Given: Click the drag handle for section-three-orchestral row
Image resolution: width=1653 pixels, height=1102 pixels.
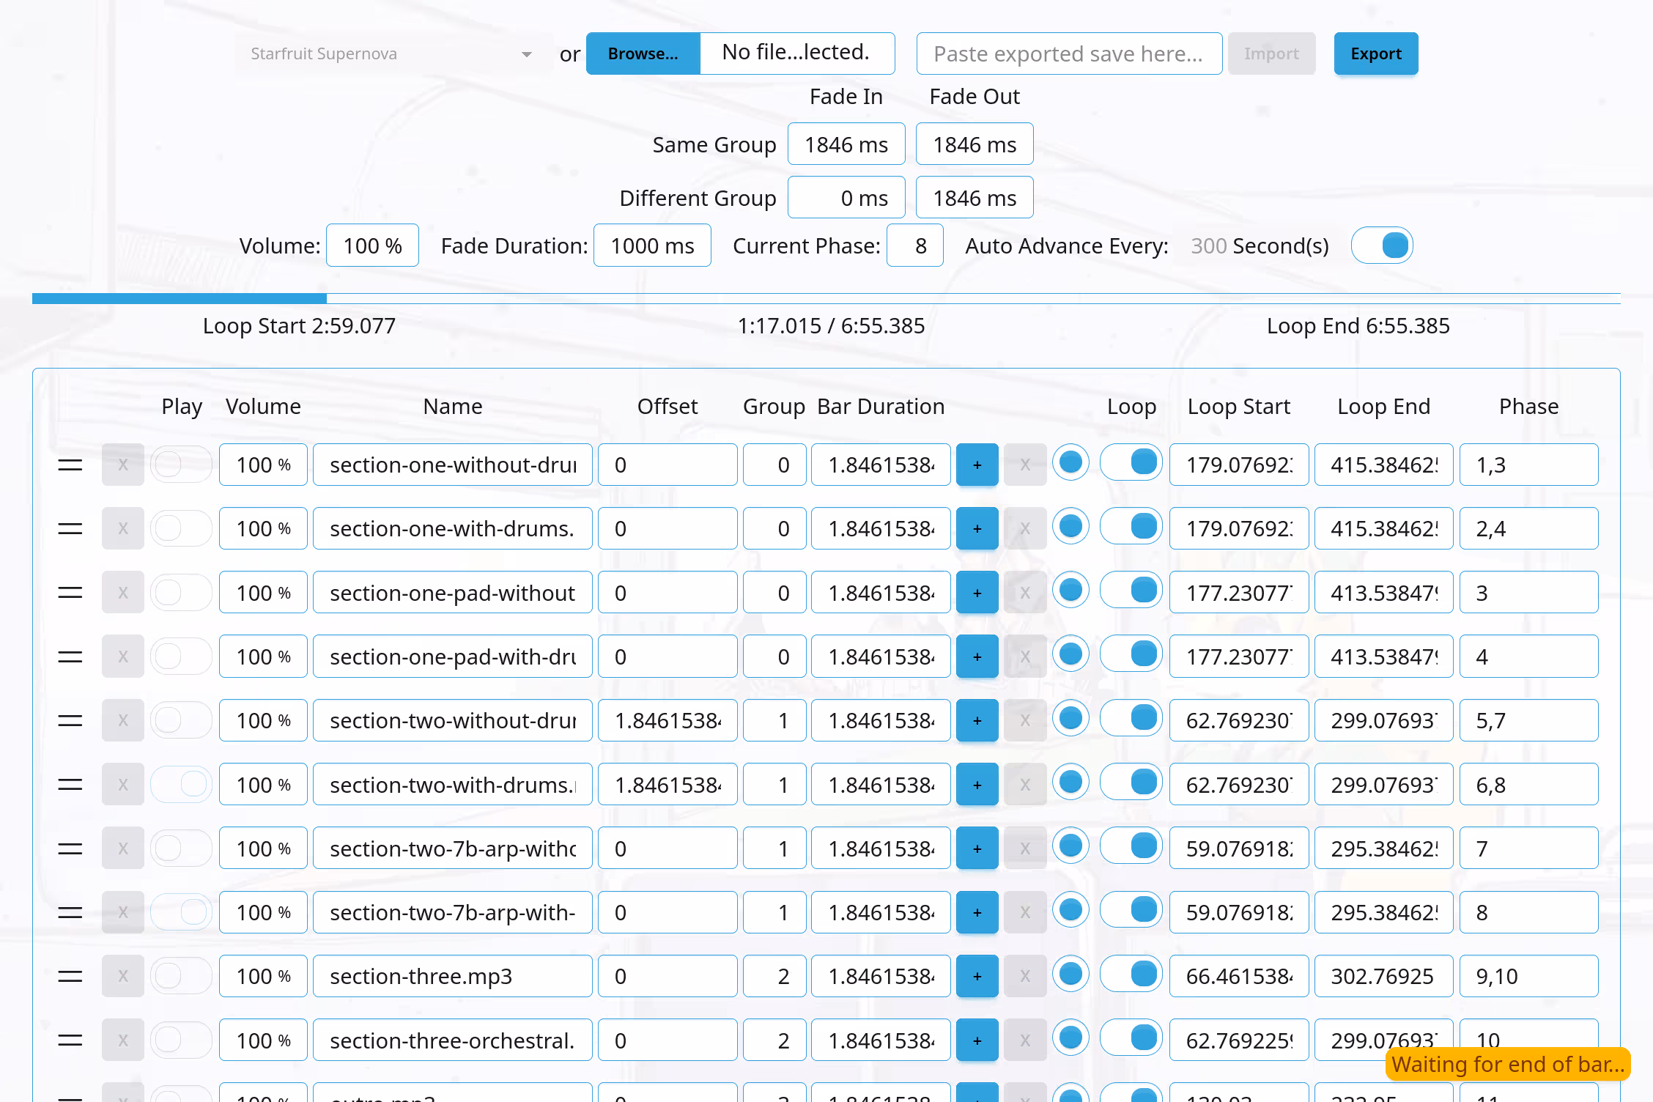Looking at the screenshot, I should click(x=70, y=1040).
